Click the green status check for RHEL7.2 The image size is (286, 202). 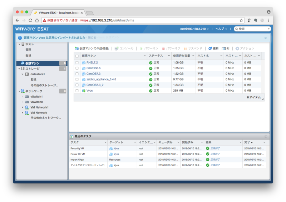pyautogui.click(x=151, y=63)
